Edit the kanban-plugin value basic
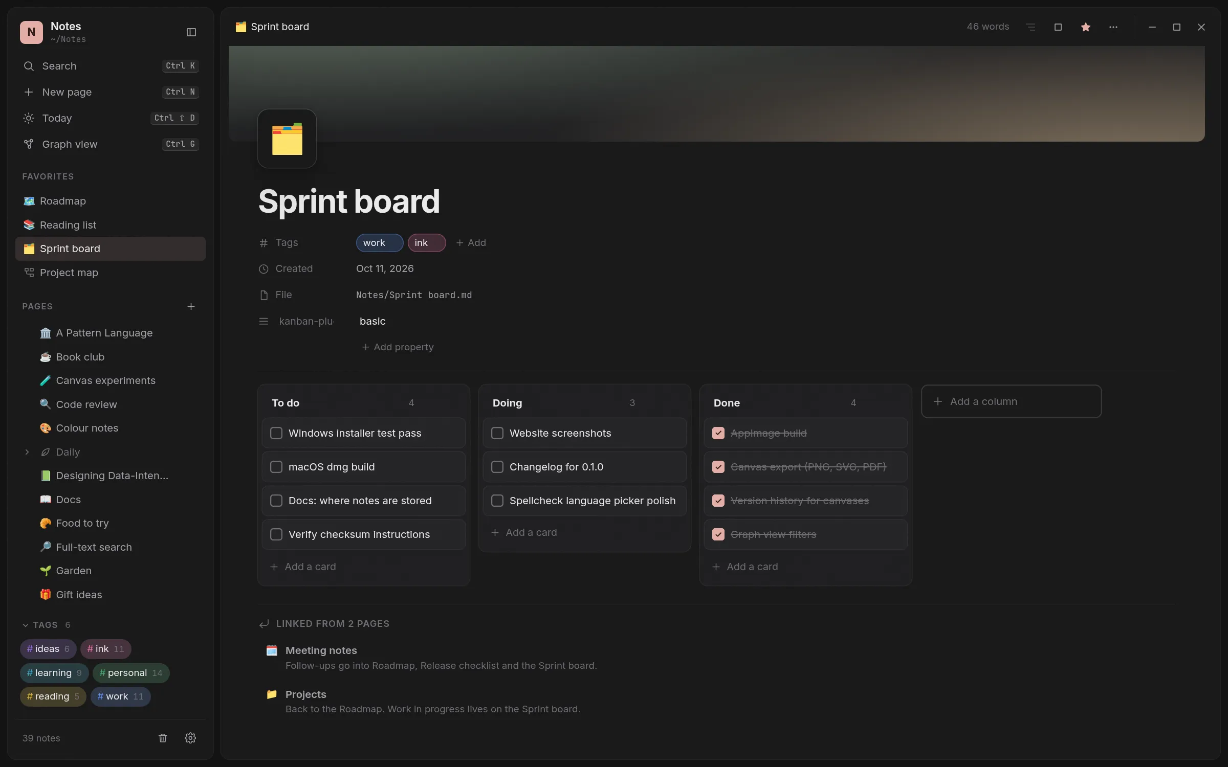 [x=372, y=321]
